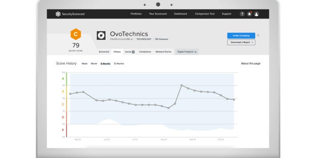The width and height of the screenshot is (316, 158).
Task: Click the Oct 01 axis label
Action: point(221,139)
